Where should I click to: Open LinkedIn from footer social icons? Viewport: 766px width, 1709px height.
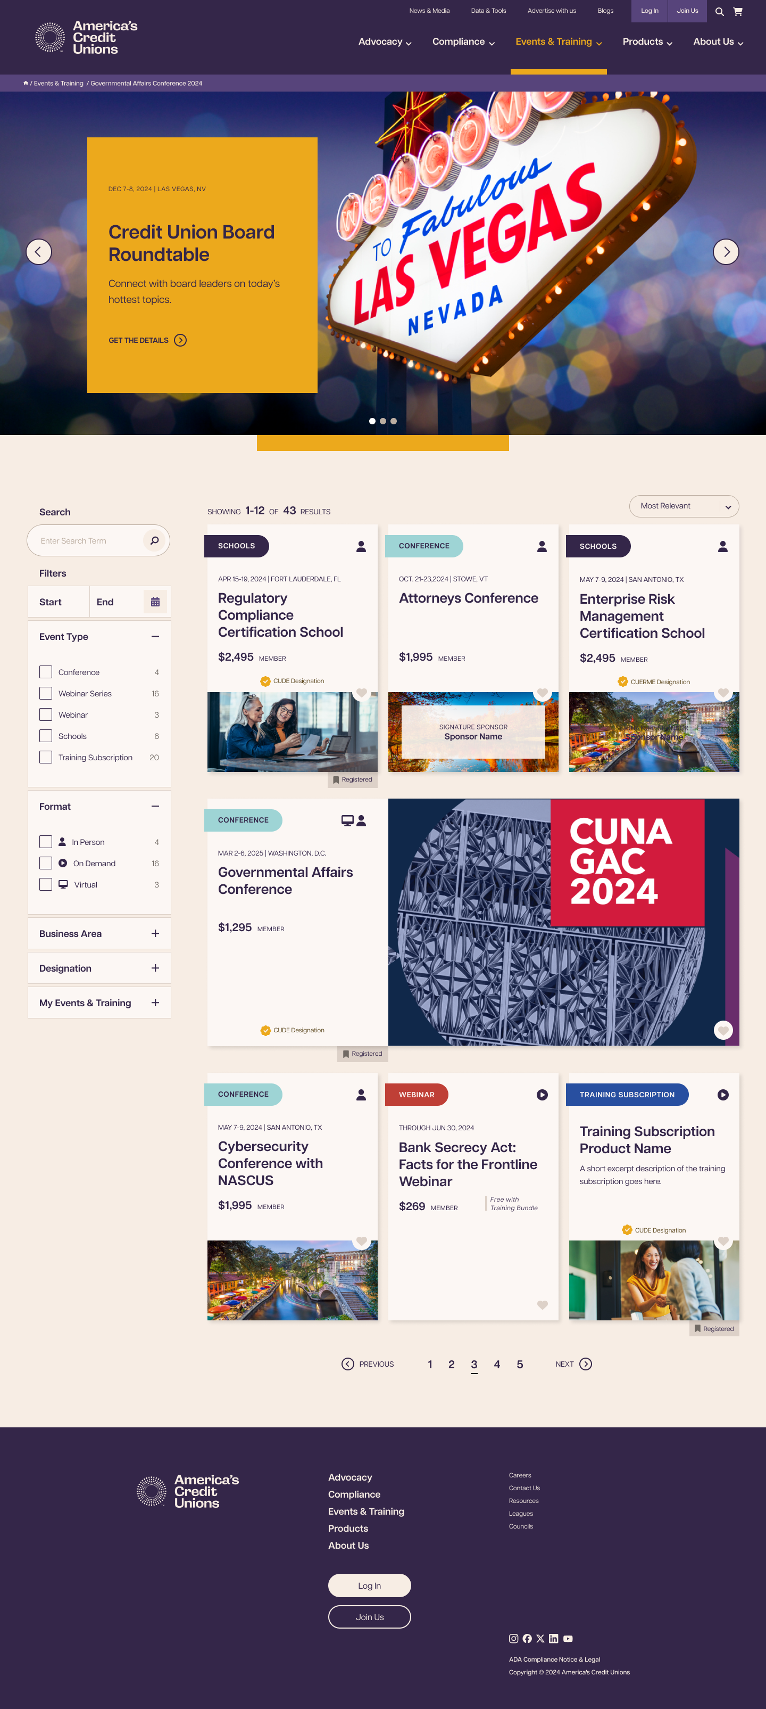[553, 1638]
